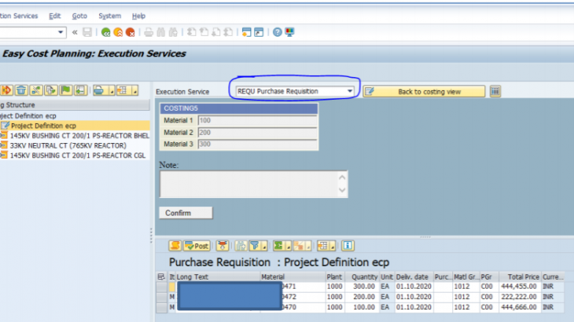Image resolution: width=574 pixels, height=322 pixels.
Task: Click inside the Note text area
Action: [x=248, y=184]
